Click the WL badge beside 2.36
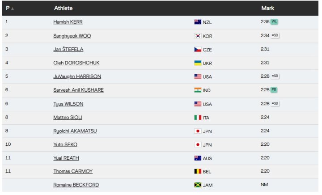The height and width of the screenshot is (195, 322). click(275, 21)
